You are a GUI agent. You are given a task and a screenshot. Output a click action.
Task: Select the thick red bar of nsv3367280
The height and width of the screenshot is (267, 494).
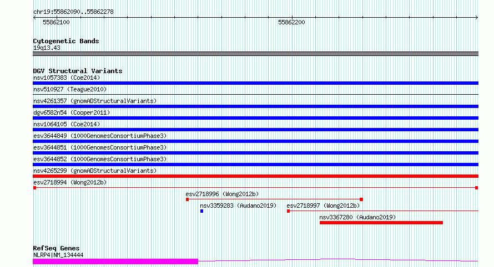tap(381, 223)
